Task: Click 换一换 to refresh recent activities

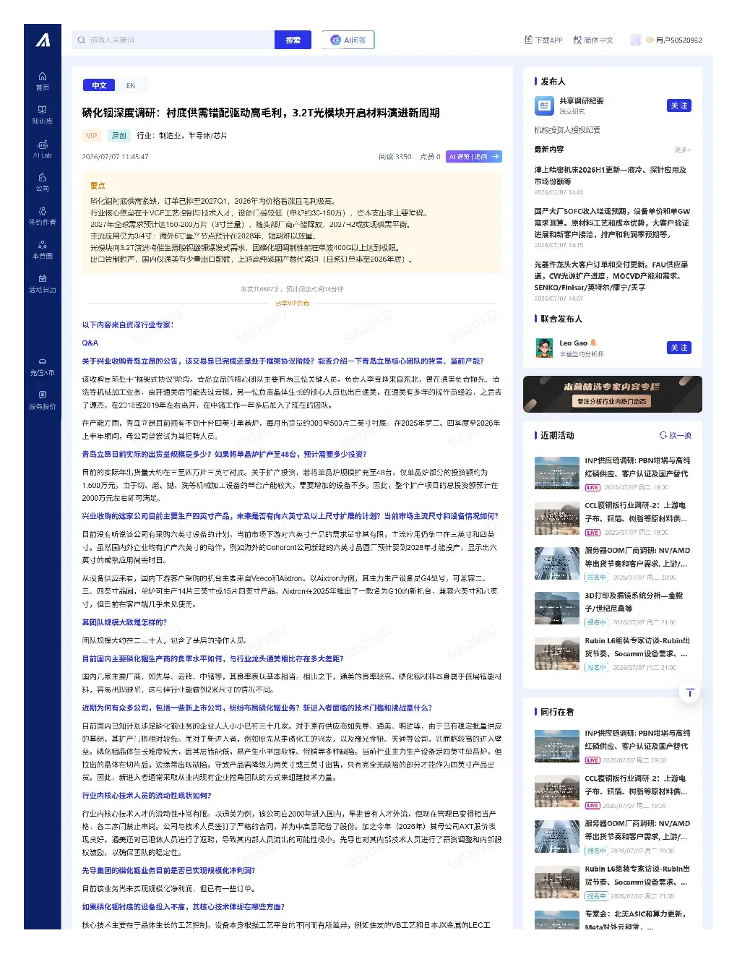Action: pyautogui.click(x=676, y=435)
